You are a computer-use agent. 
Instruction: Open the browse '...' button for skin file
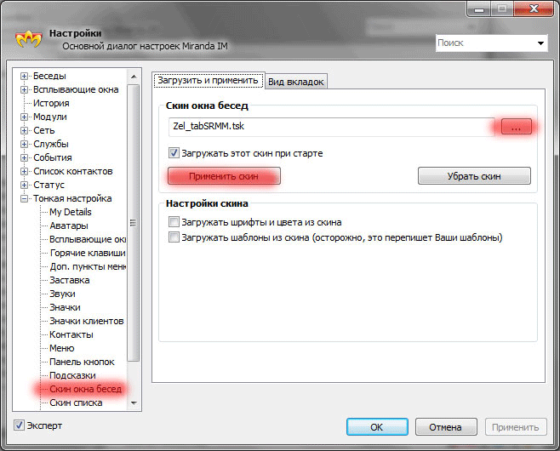click(x=516, y=127)
